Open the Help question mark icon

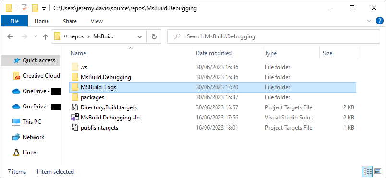tap(380, 21)
